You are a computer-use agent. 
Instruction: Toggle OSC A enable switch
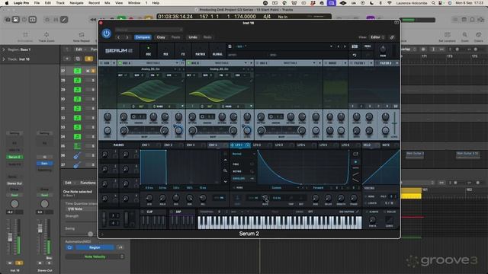pos(120,63)
